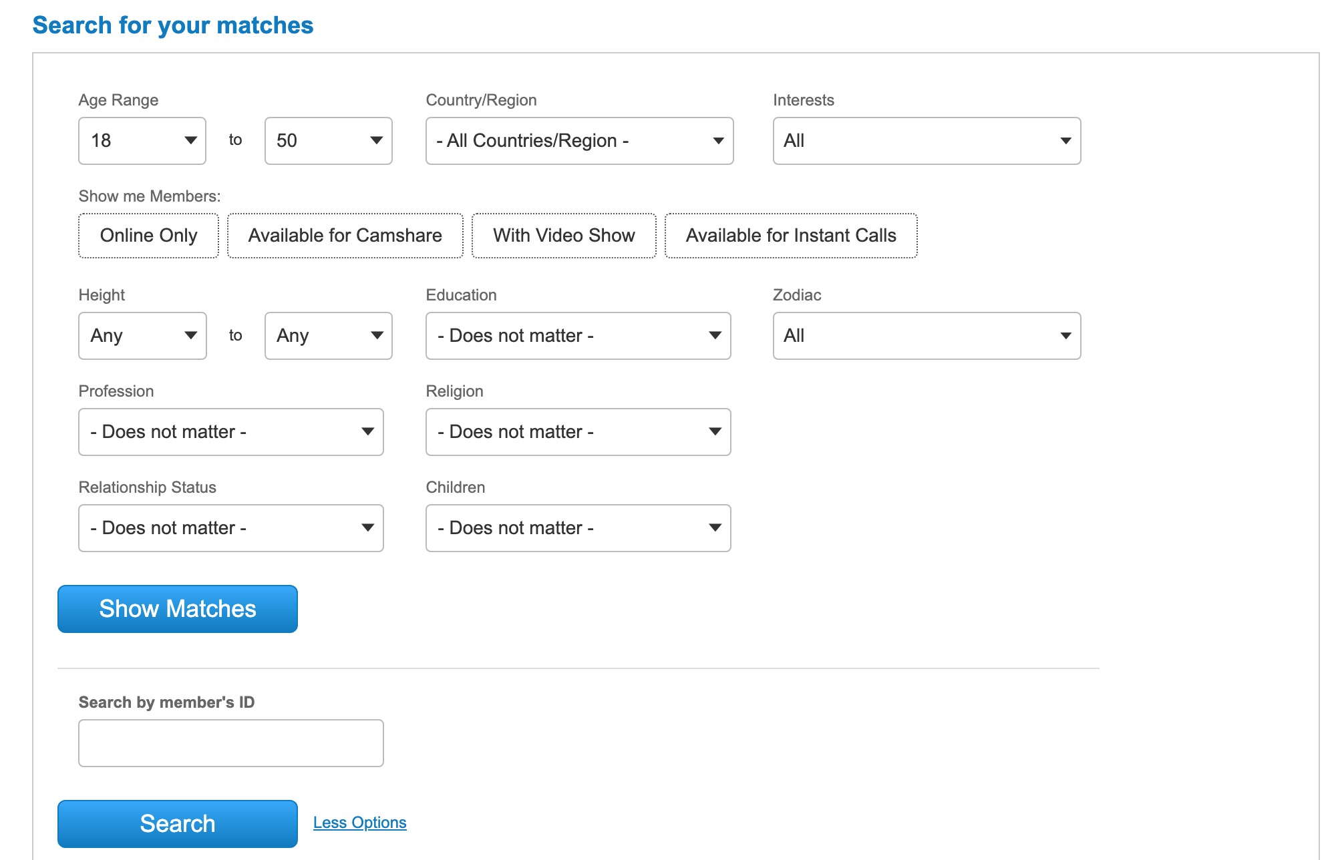Open the minimum age dropdown showing 18
This screenshot has width=1332, height=860.
click(142, 141)
